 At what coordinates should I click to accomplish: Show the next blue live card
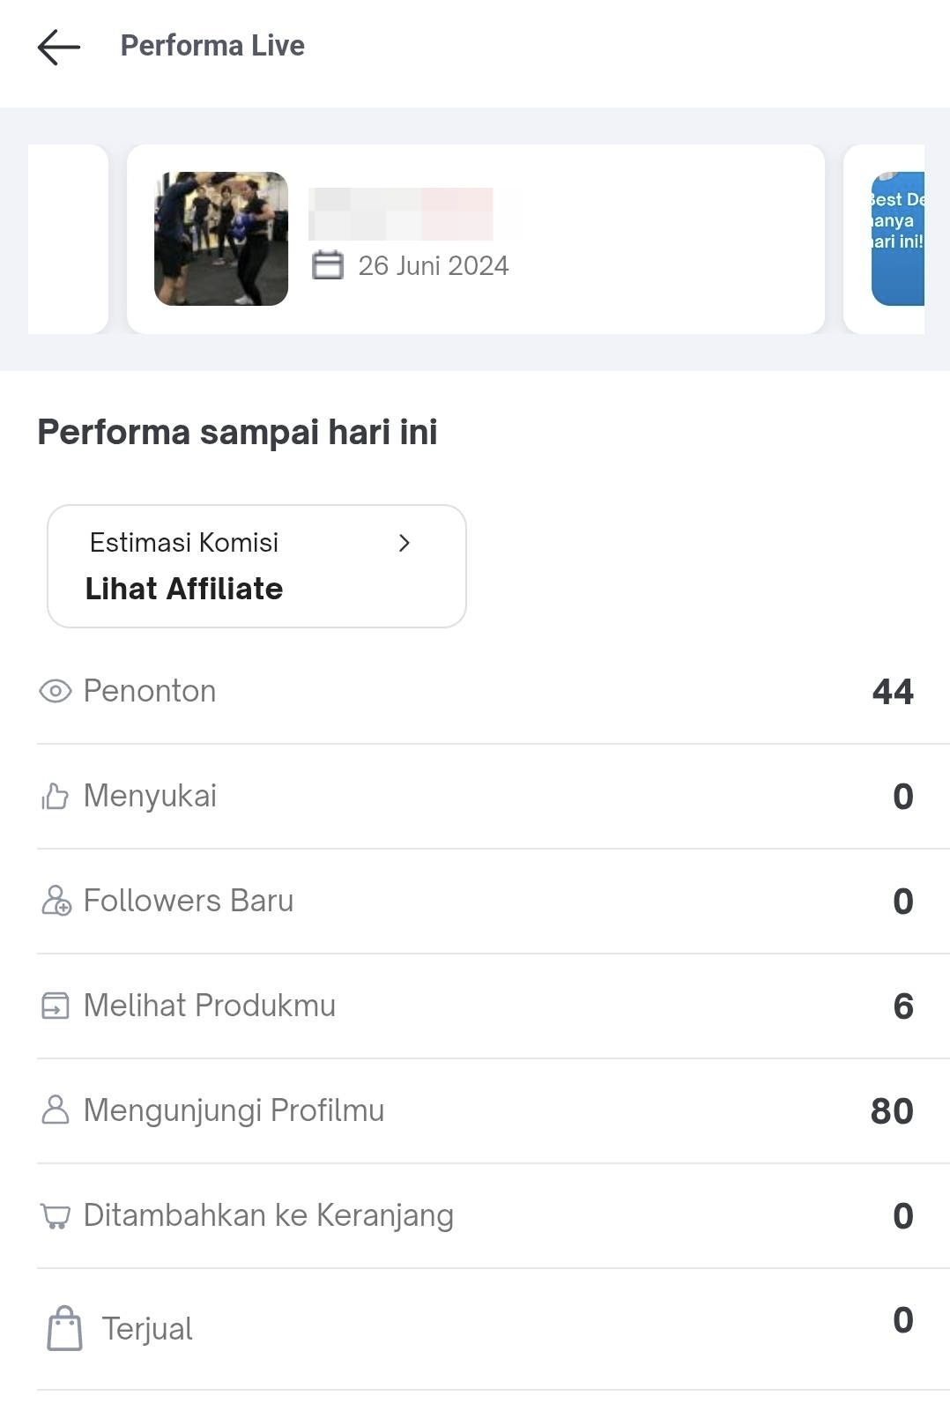897,239
